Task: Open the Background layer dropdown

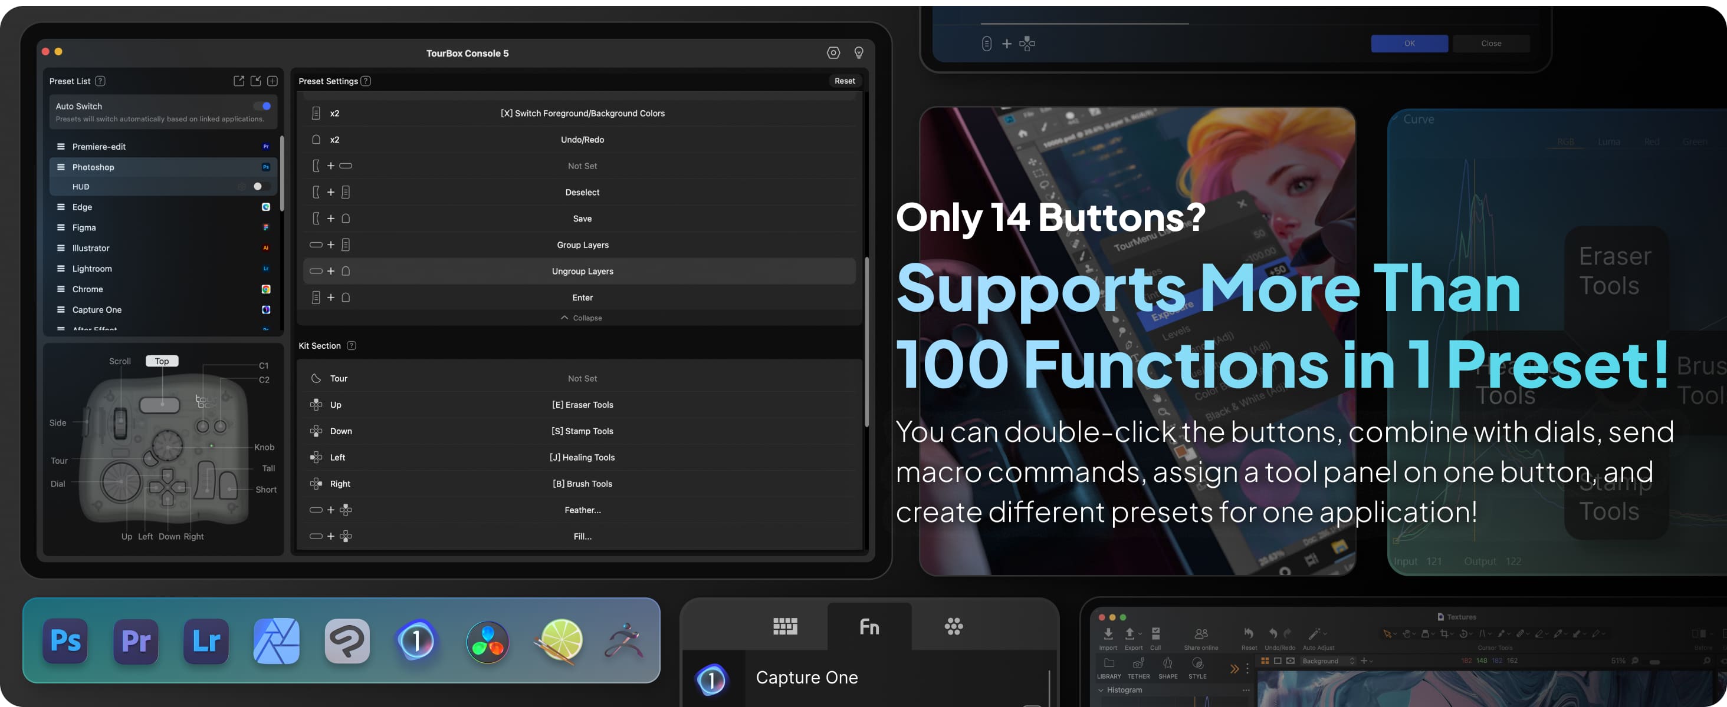Action: (x=1328, y=661)
